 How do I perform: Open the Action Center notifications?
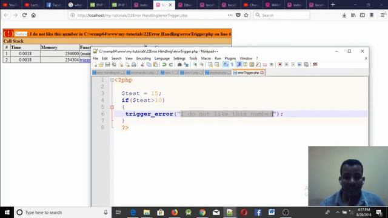pyautogui.click(x=379, y=213)
